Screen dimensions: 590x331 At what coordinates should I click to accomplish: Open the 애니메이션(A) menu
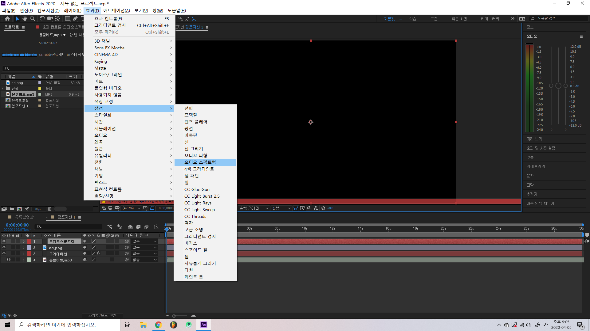[116, 11]
